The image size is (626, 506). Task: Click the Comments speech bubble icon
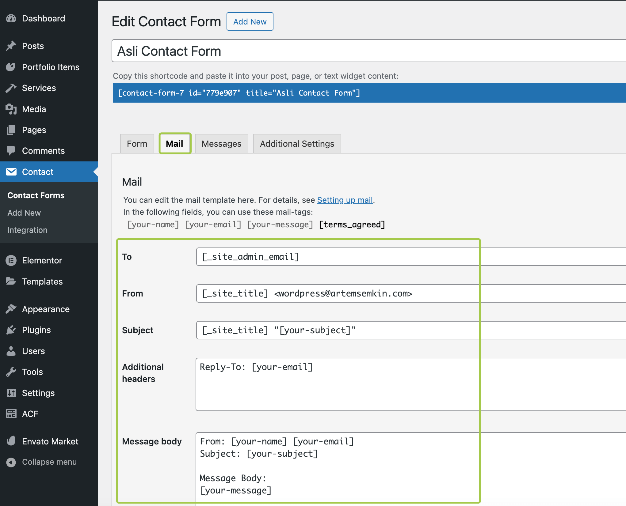click(x=11, y=150)
